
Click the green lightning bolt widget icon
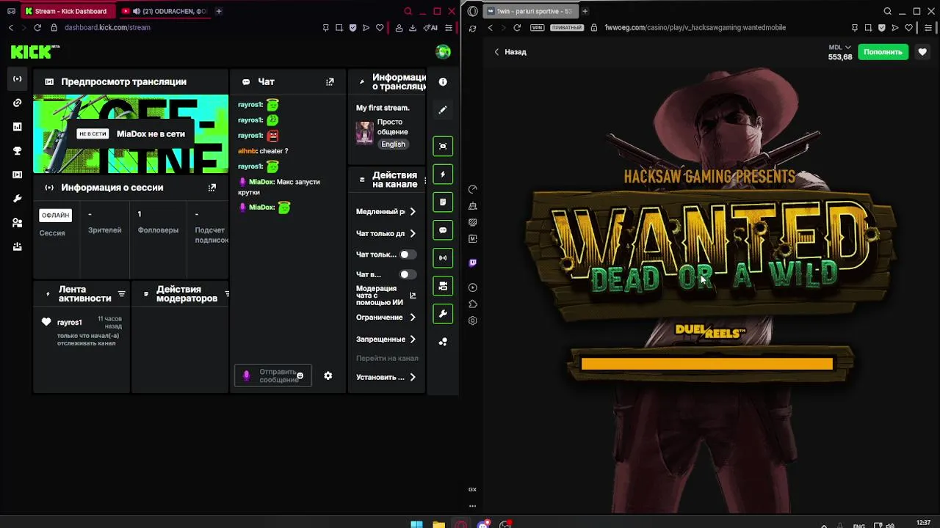click(x=443, y=175)
